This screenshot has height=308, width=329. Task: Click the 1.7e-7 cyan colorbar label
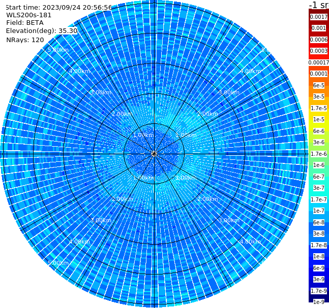(319, 199)
